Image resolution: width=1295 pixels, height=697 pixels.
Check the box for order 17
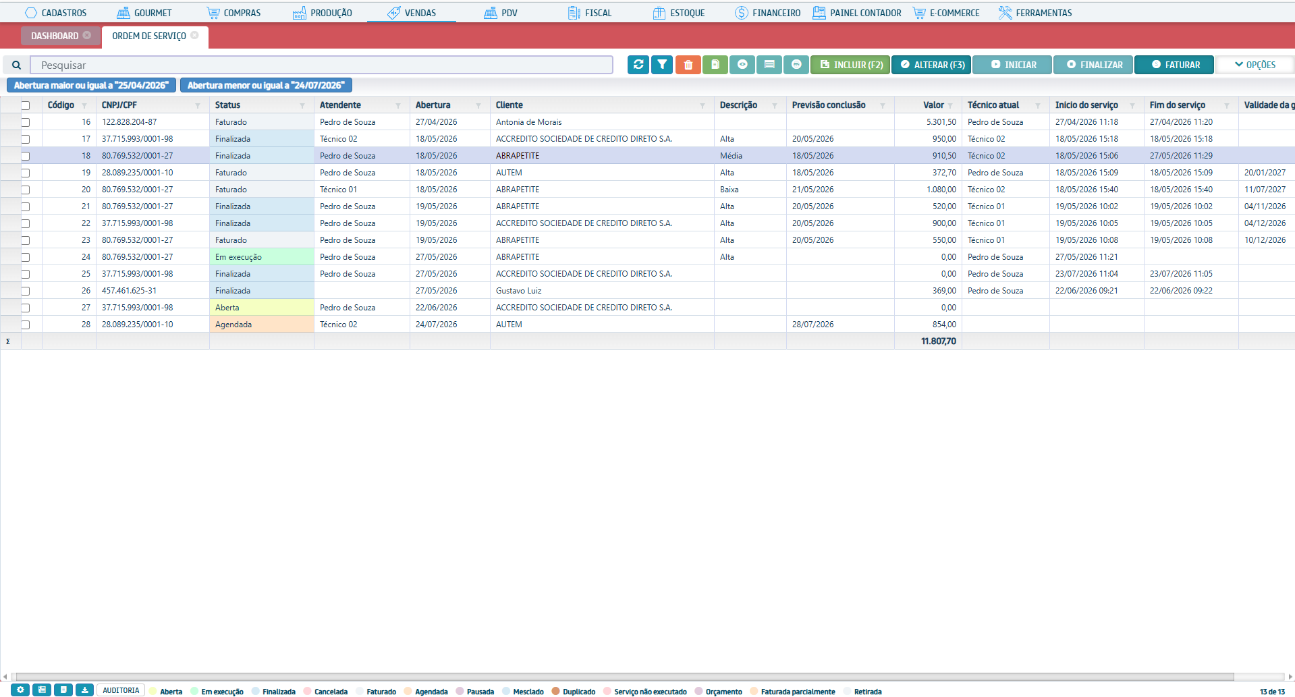coord(26,139)
